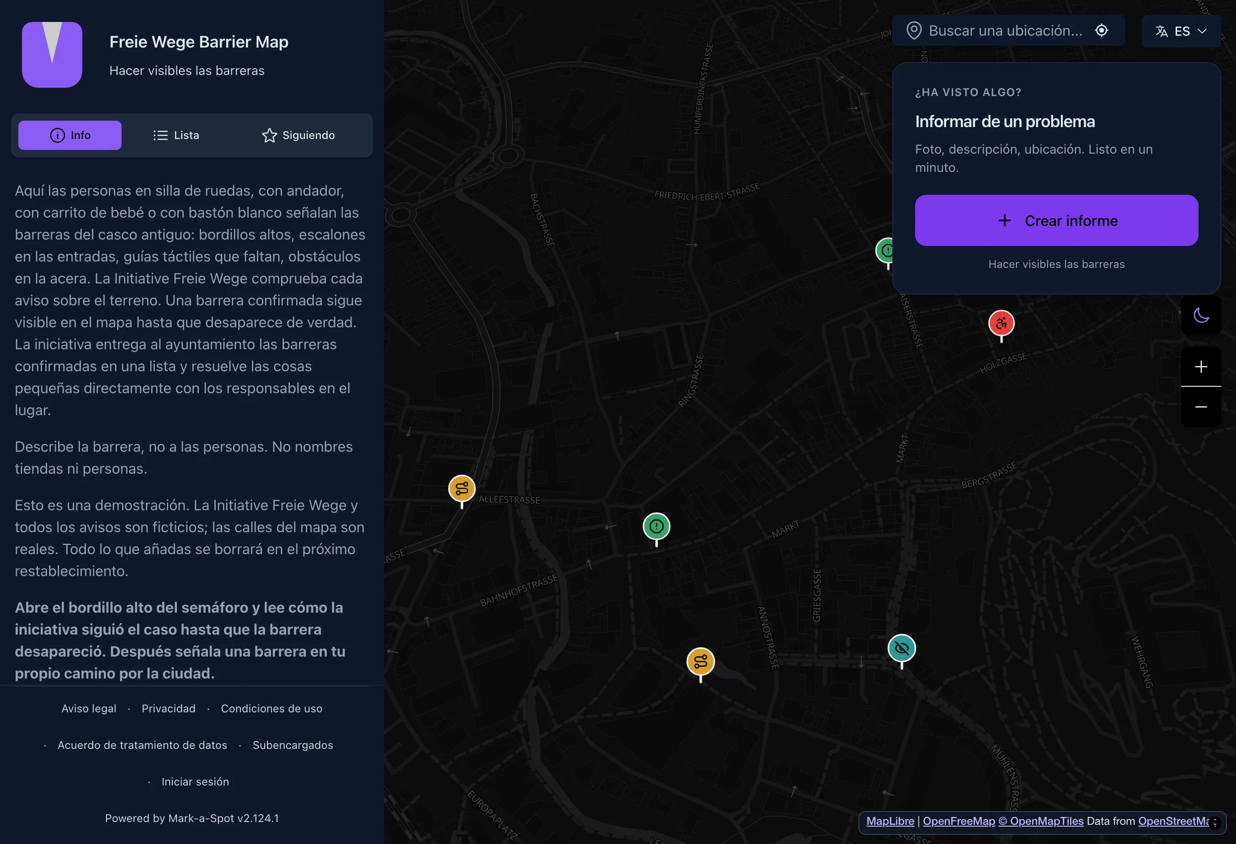
Task: Open the ES language dropdown
Action: pos(1181,32)
